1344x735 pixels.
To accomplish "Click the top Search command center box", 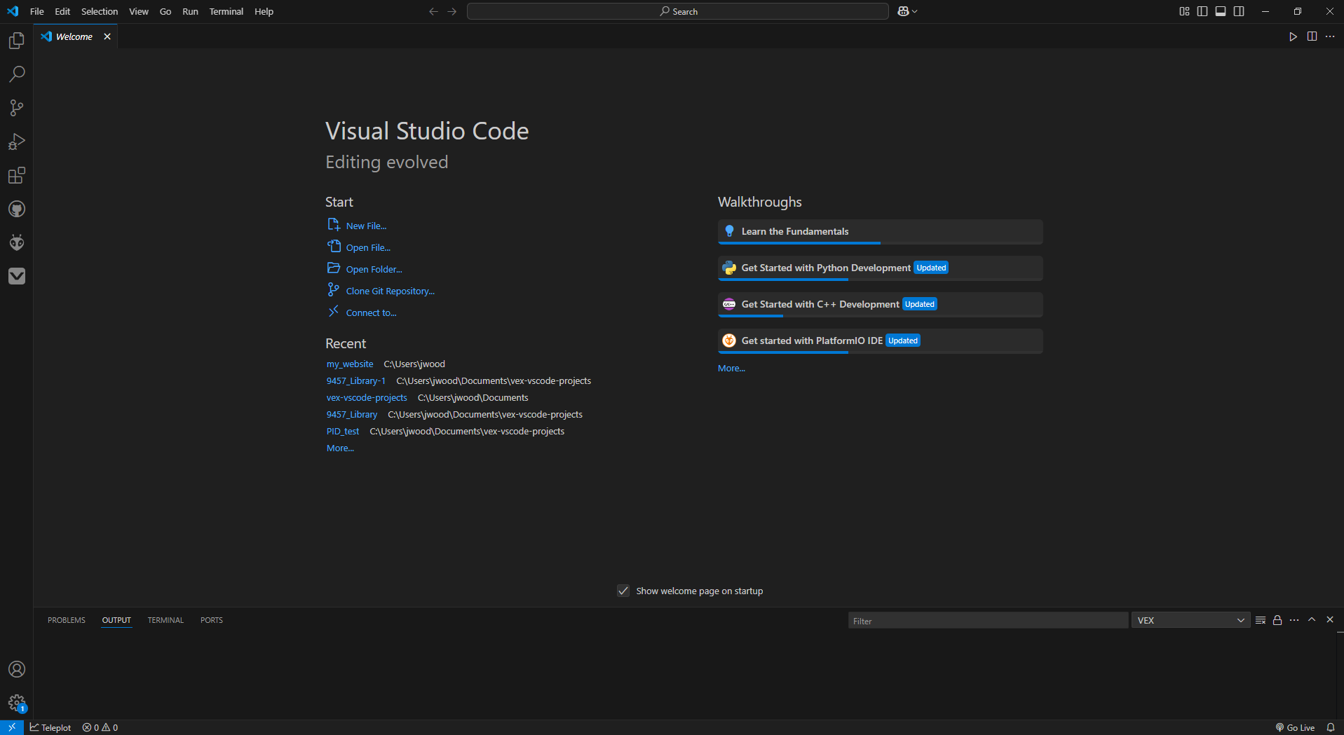I will [678, 11].
